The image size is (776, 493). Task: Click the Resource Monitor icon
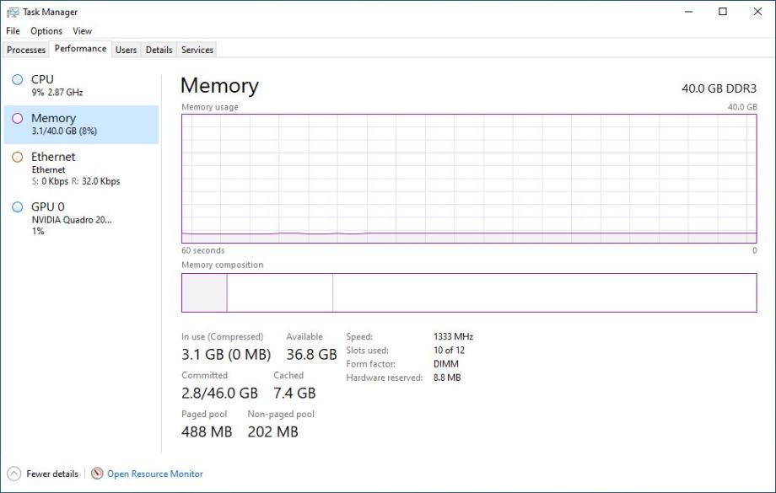(x=97, y=474)
